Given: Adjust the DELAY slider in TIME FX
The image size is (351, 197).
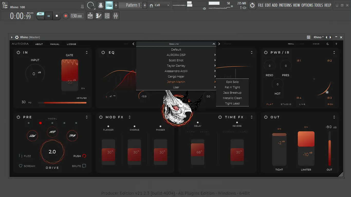Looking at the screenshot, I should [x=198, y=152].
